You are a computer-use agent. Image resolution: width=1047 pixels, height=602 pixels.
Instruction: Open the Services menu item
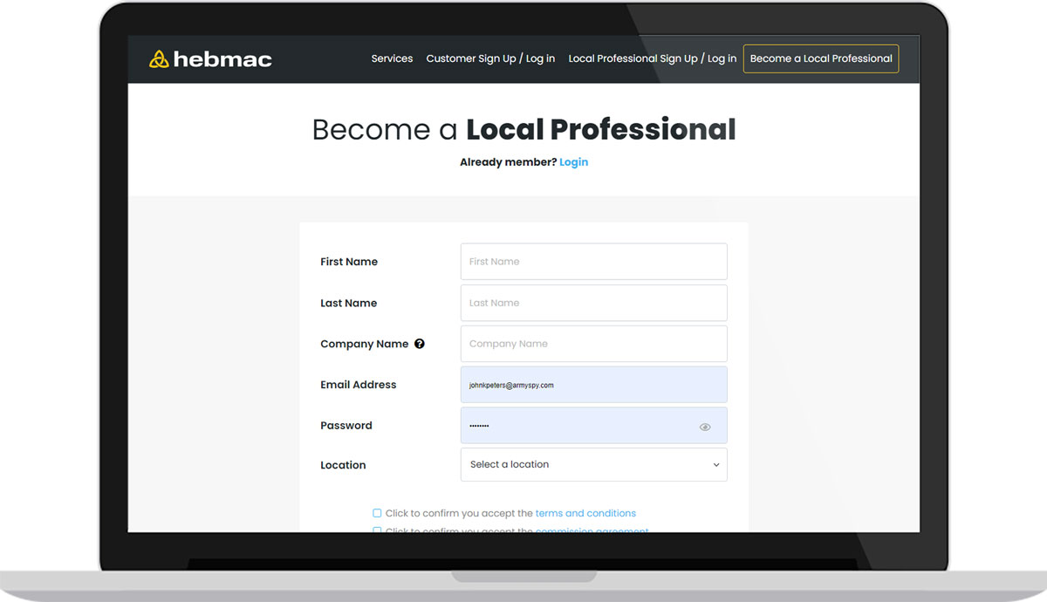[392, 58]
